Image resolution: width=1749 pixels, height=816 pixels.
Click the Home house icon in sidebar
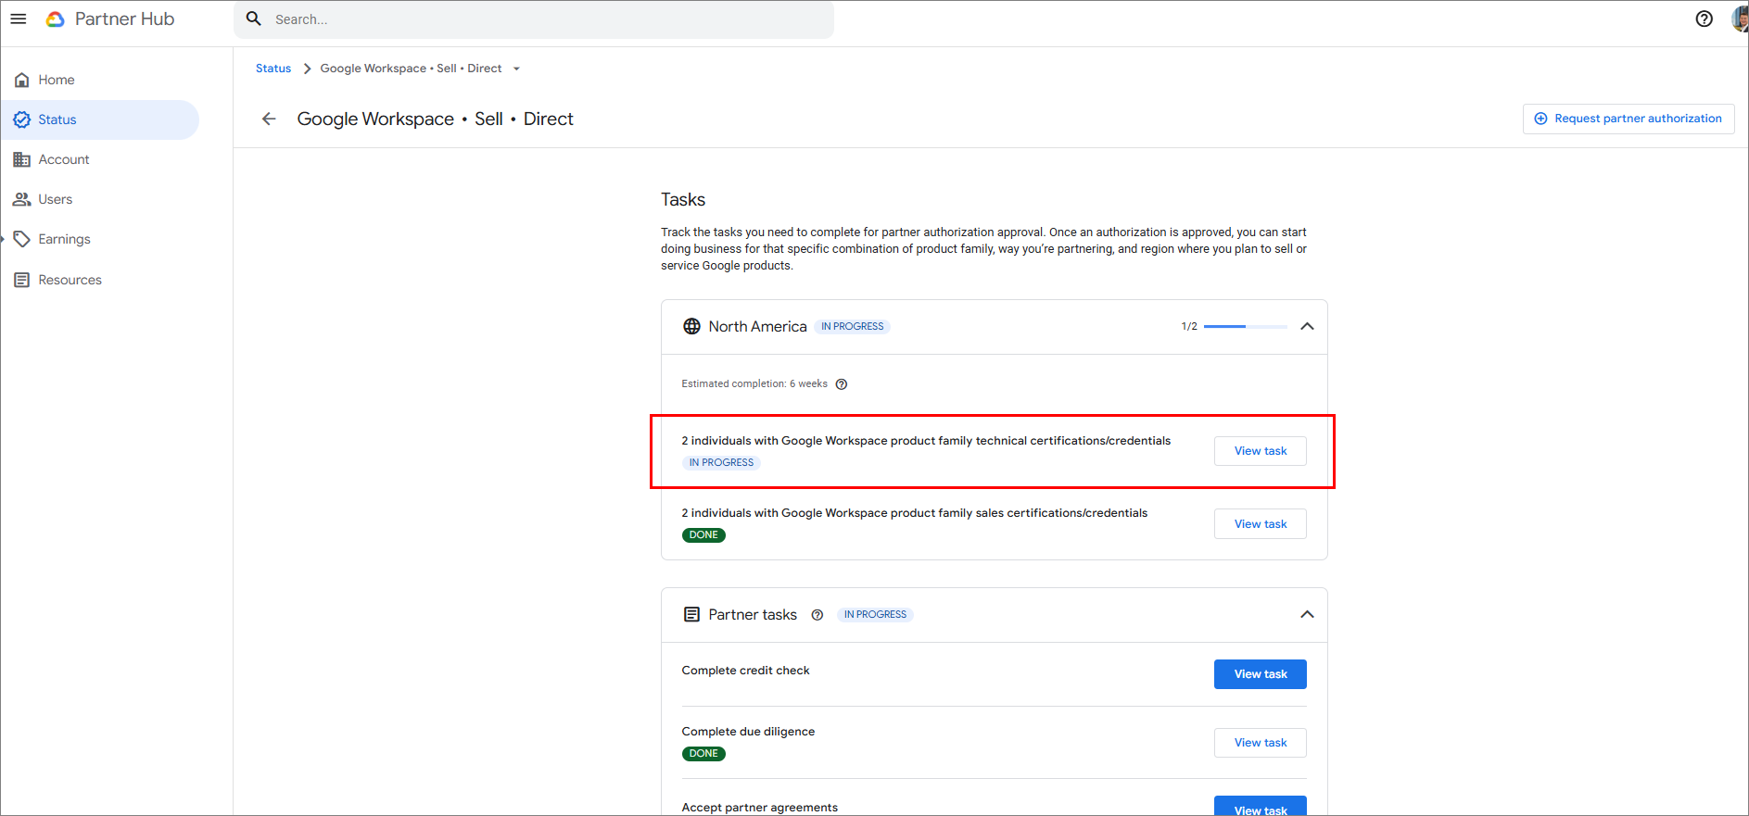pyautogui.click(x=22, y=80)
